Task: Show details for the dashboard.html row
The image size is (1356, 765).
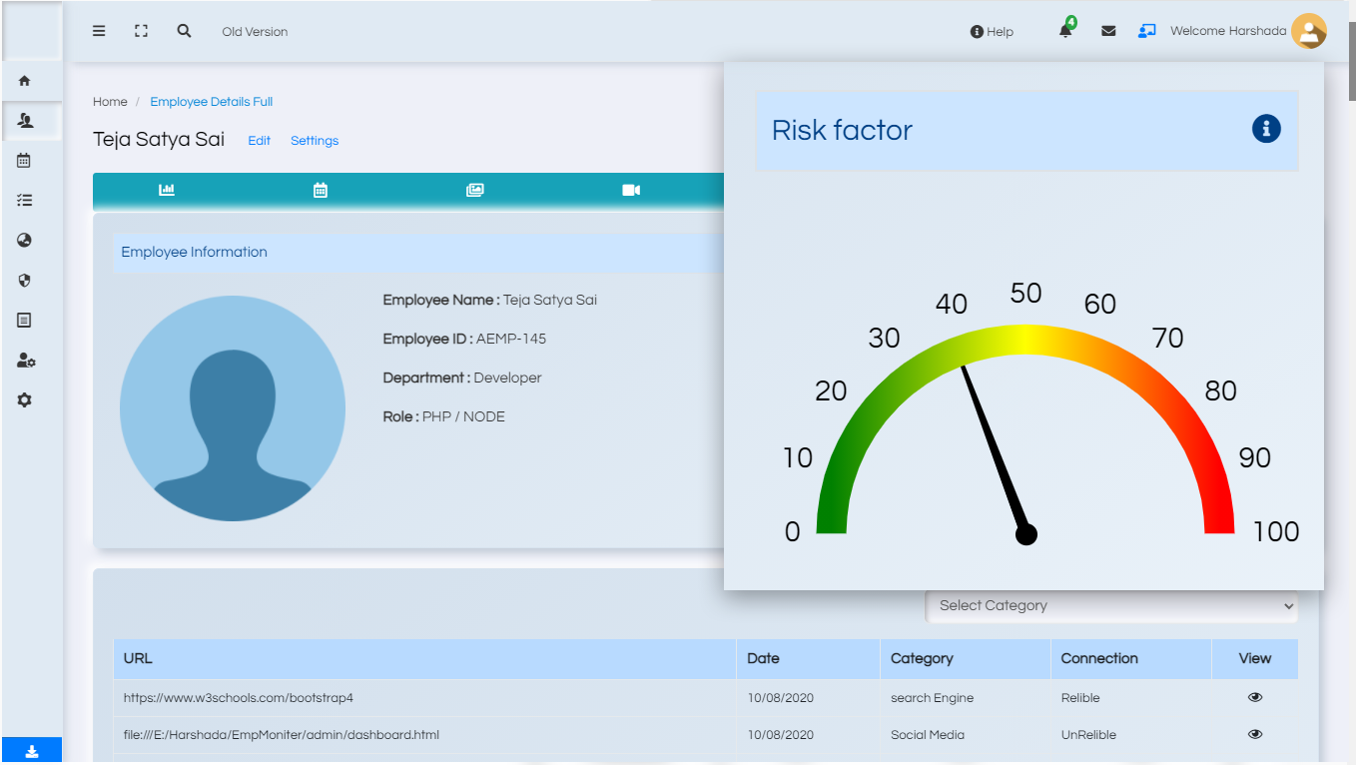Action: [1254, 734]
